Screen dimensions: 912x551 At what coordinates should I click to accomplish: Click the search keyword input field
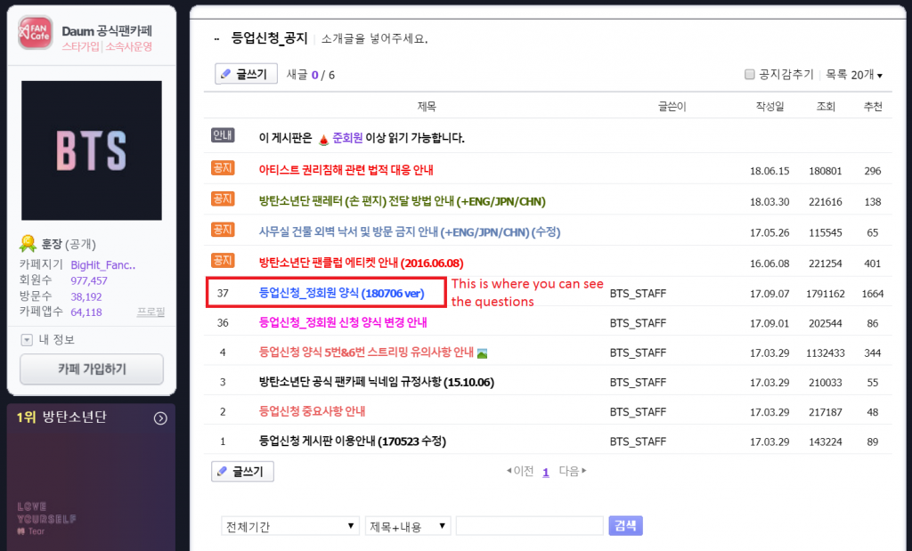(529, 526)
